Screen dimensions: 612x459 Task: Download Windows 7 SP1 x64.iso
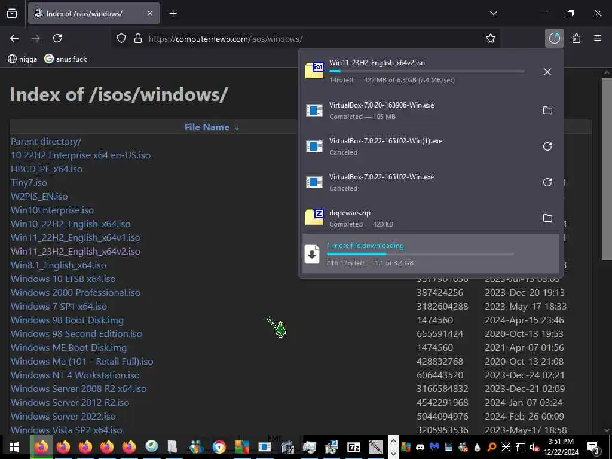click(x=59, y=307)
